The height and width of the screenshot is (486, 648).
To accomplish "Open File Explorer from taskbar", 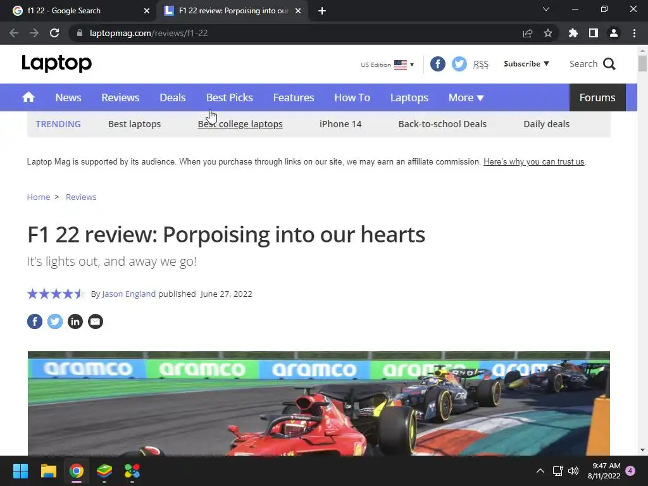I will [48, 471].
